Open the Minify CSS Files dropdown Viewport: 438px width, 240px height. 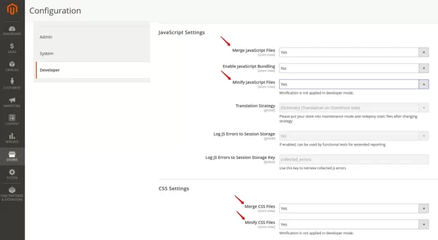click(x=354, y=224)
